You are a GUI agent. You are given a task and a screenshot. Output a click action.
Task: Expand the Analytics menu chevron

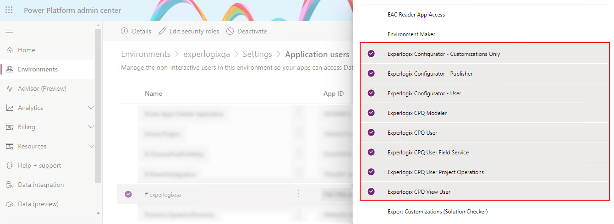(x=91, y=108)
